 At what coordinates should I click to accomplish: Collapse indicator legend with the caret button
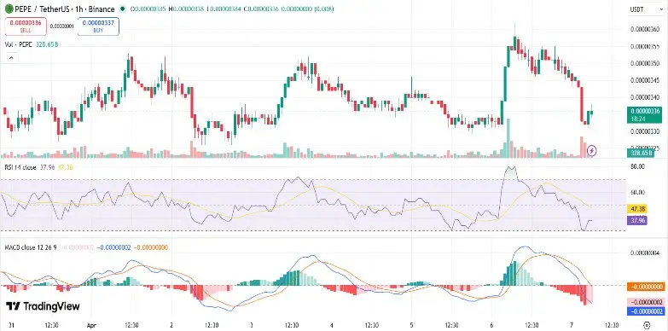(11, 57)
